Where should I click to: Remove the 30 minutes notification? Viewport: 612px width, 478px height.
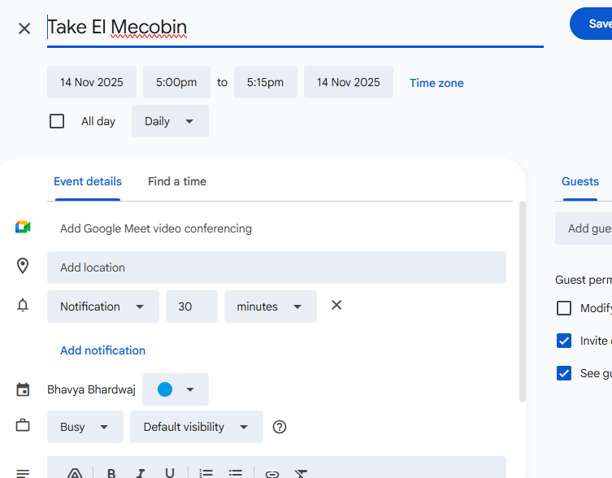pyautogui.click(x=336, y=305)
